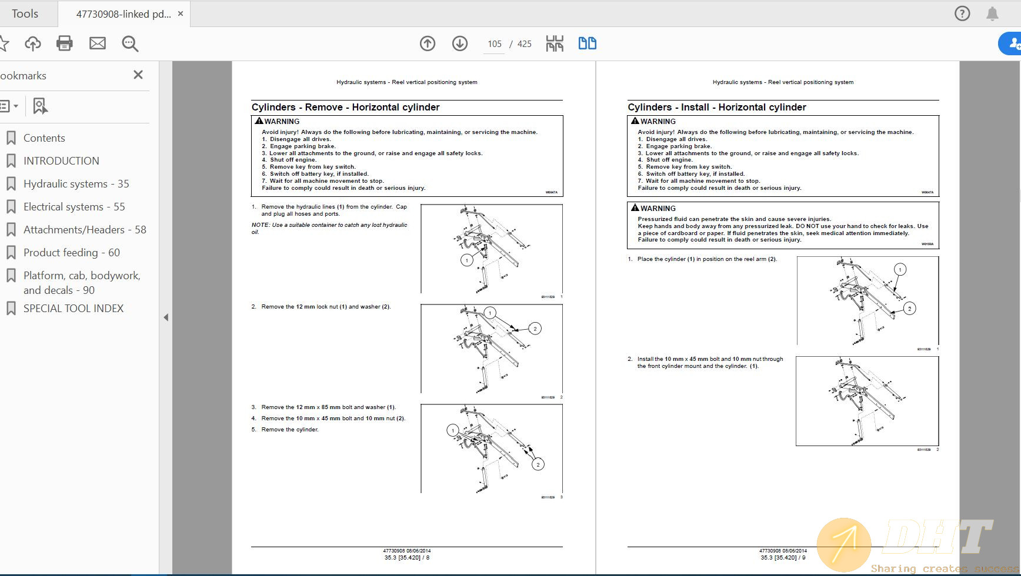The height and width of the screenshot is (576, 1021).
Task: Toggle the fit page view icon
Action: click(x=555, y=43)
